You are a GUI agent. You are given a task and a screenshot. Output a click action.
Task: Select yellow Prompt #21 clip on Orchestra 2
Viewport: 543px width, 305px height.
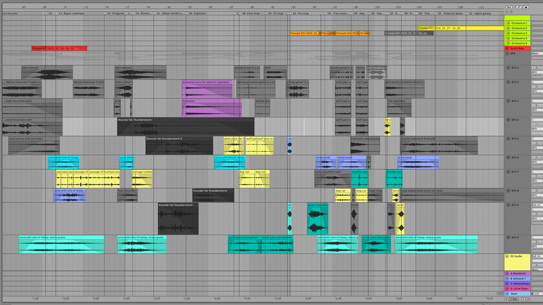click(x=461, y=28)
